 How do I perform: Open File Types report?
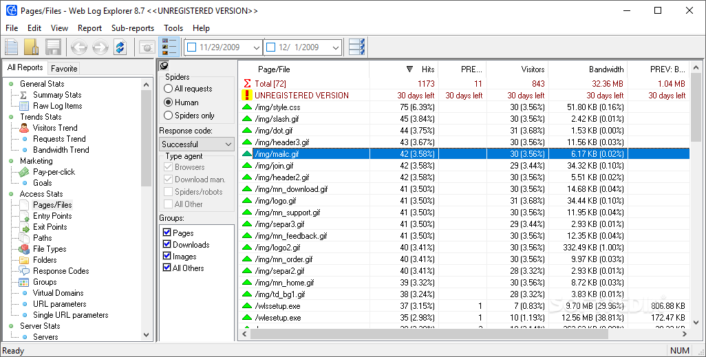(x=50, y=249)
